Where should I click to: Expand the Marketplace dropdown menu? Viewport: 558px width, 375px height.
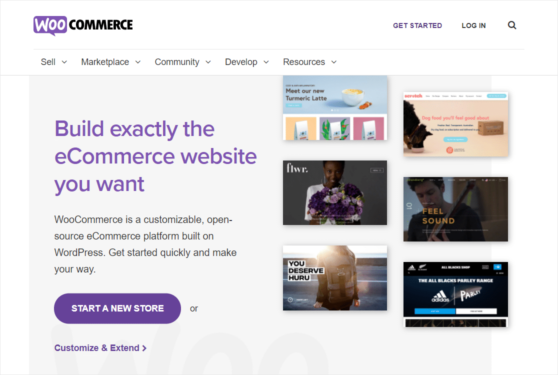coord(110,62)
